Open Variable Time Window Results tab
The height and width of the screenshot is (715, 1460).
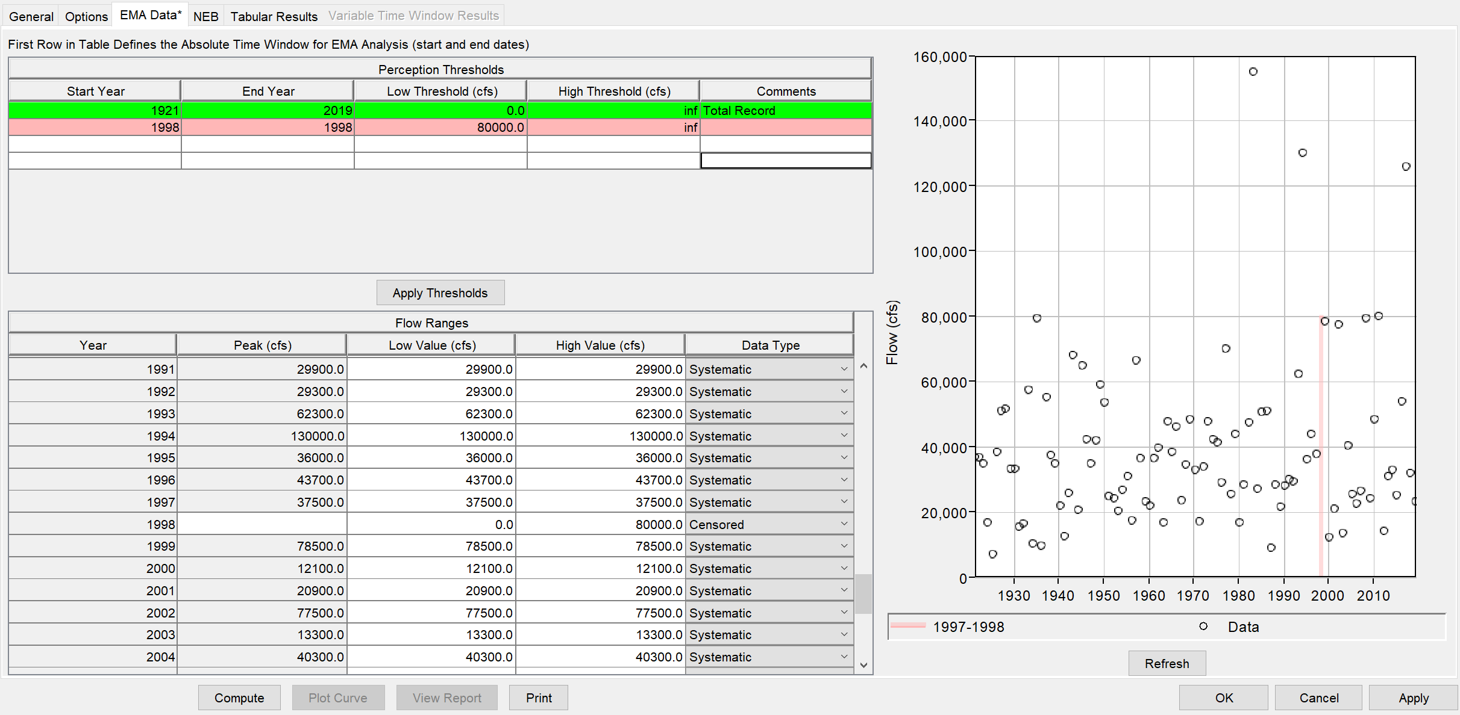413,16
